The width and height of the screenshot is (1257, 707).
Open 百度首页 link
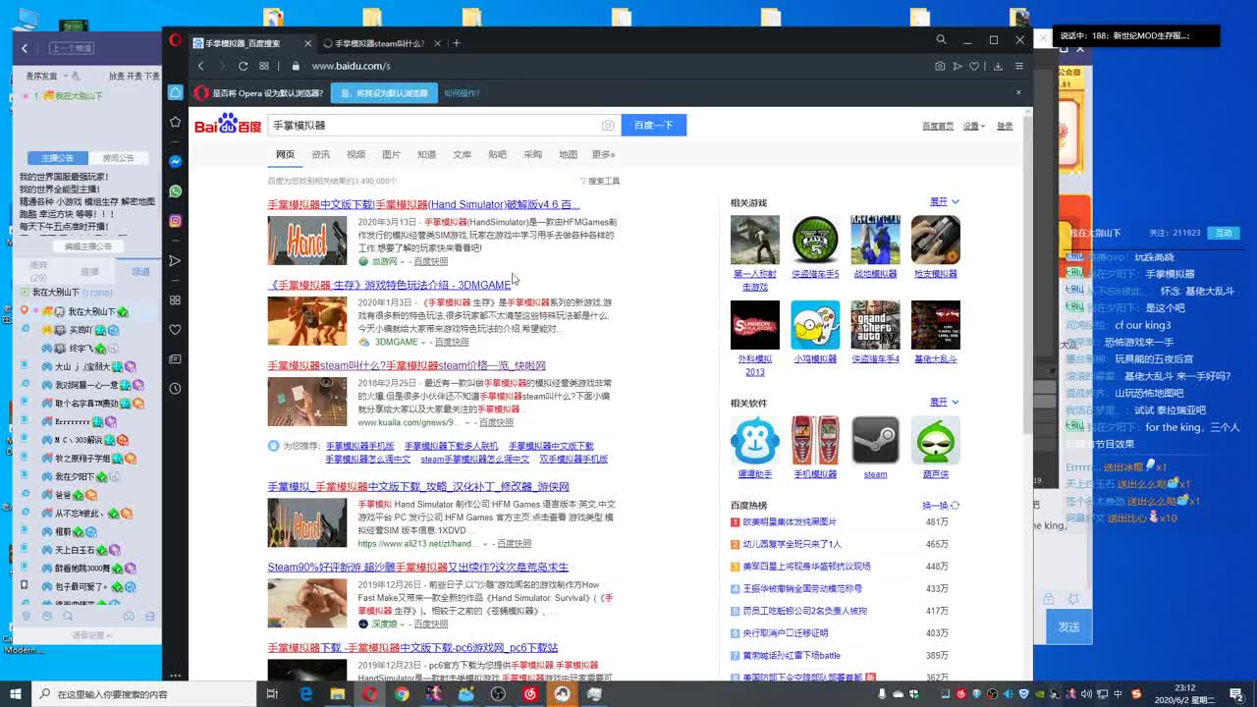click(938, 126)
